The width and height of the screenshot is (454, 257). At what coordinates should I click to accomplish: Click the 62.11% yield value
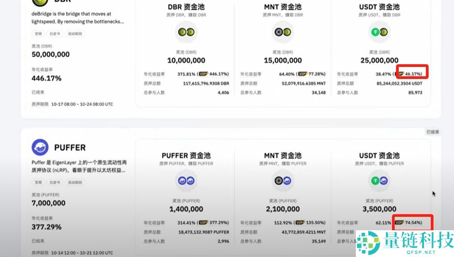pos(384,223)
